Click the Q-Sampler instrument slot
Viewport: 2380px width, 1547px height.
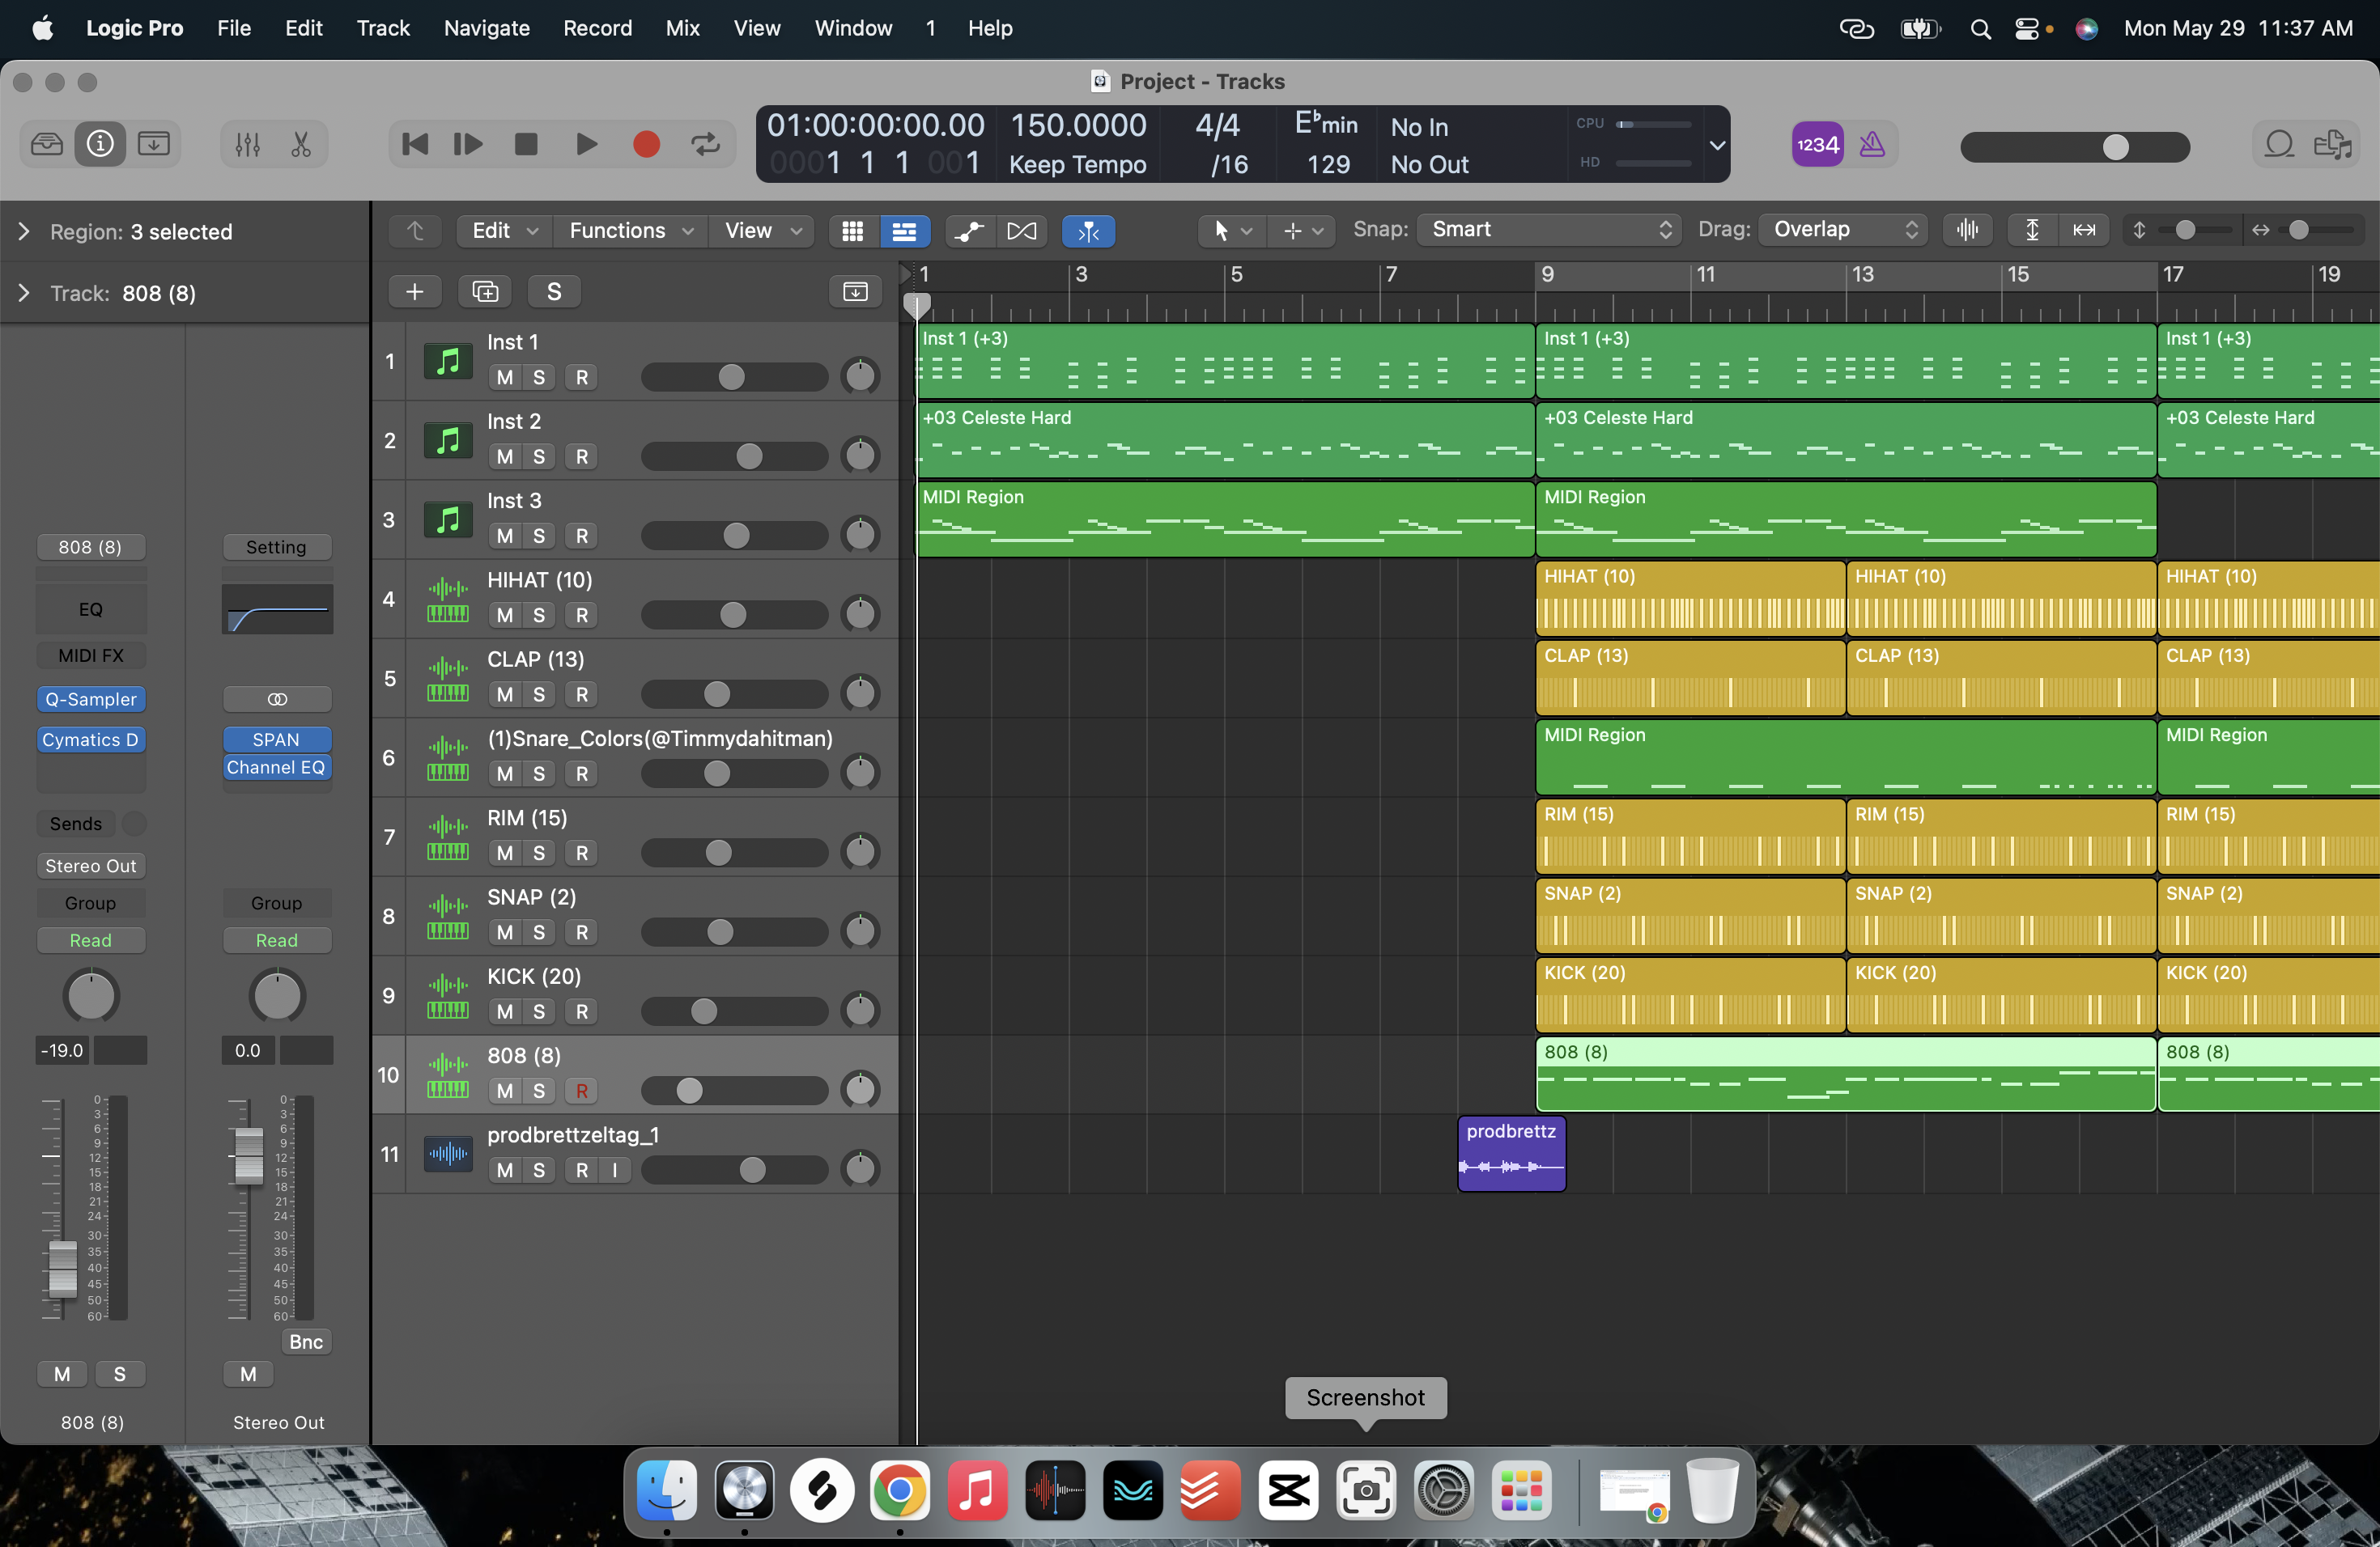pyautogui.click(x=91, y=700)
